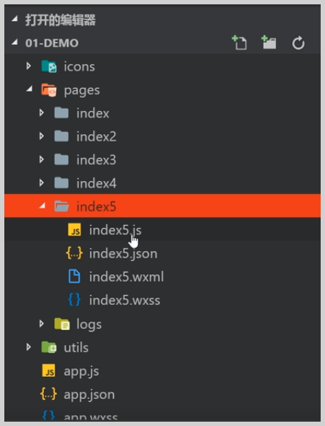Select the index5 folder name
The height and width of the screenshot is (426, 325).
click(x=96, y=206)
